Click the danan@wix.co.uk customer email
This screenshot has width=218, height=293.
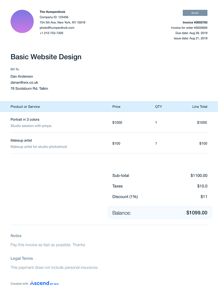coord(24,82)
